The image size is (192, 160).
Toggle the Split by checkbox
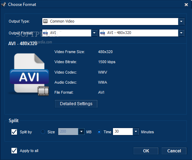point(14,132)
